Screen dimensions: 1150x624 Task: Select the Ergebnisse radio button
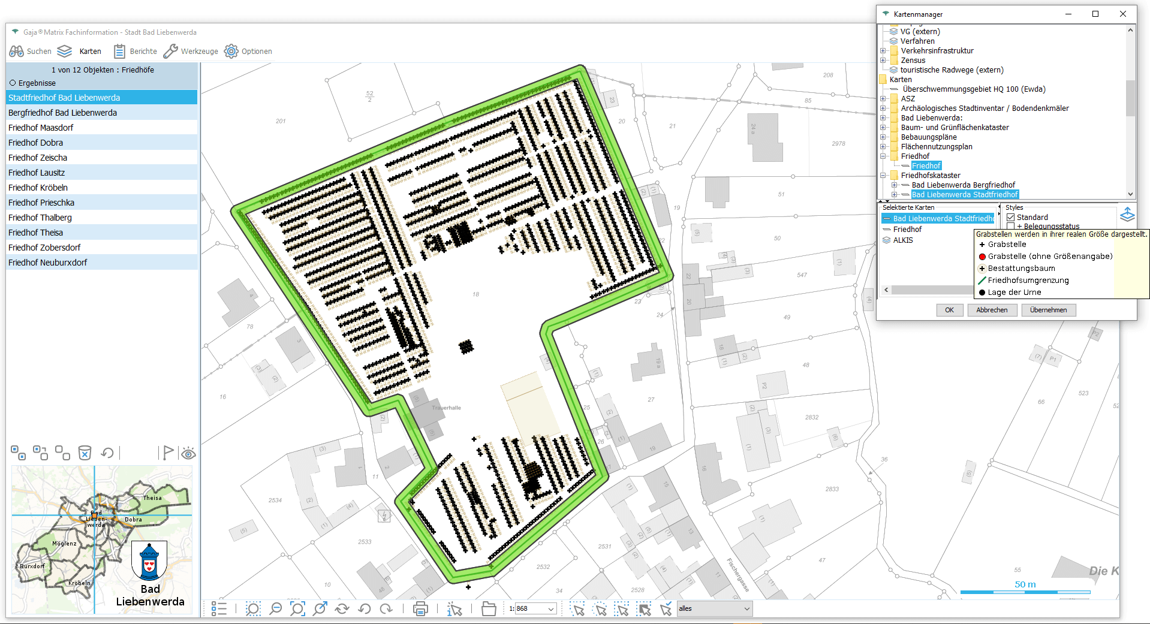tap(13, 83)
